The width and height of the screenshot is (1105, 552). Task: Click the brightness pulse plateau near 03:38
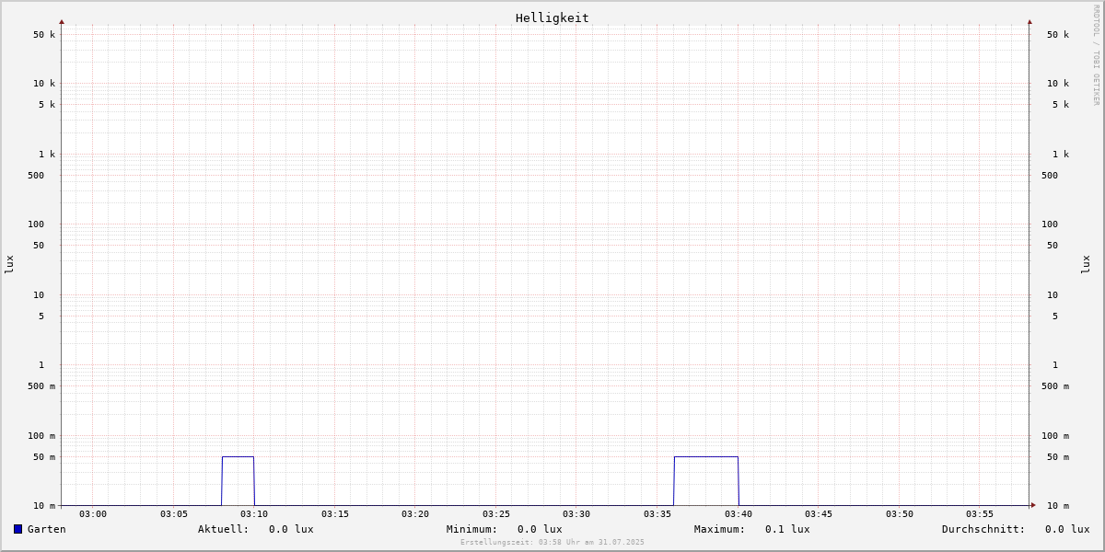(706, 456)
